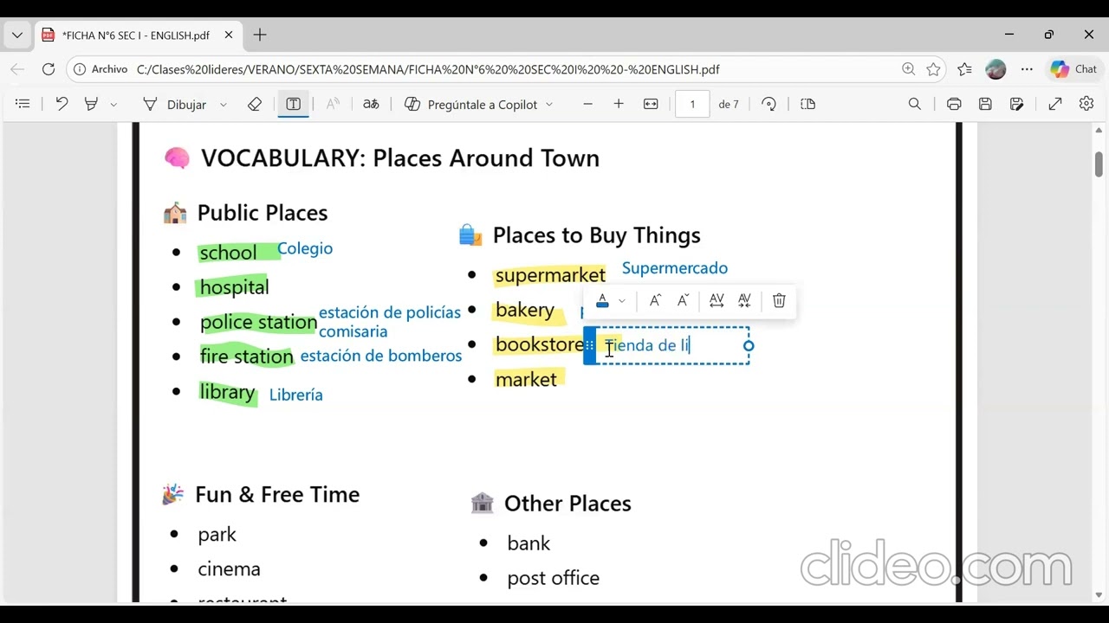Click inside 'Tienda de li' text box

tap(672, 345)
